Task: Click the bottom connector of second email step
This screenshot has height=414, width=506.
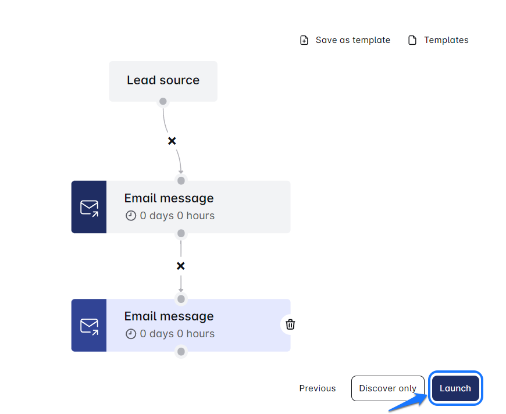Action: point(181,352)
